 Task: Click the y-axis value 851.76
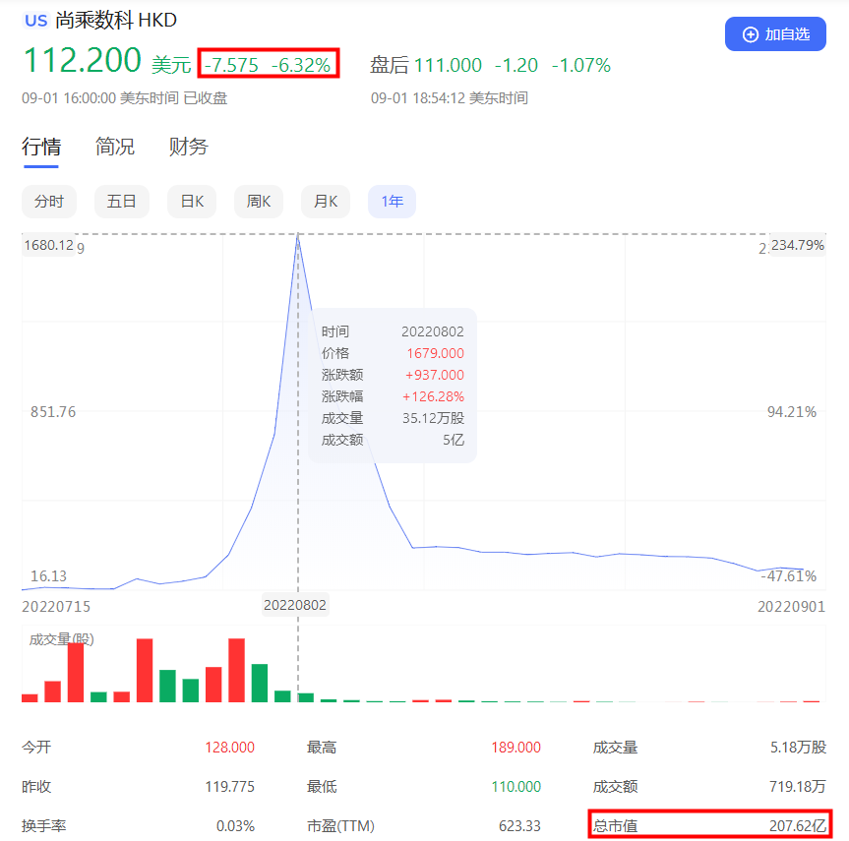coord(53,412)
